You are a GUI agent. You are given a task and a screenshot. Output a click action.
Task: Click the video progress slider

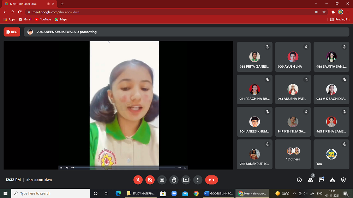124,168
